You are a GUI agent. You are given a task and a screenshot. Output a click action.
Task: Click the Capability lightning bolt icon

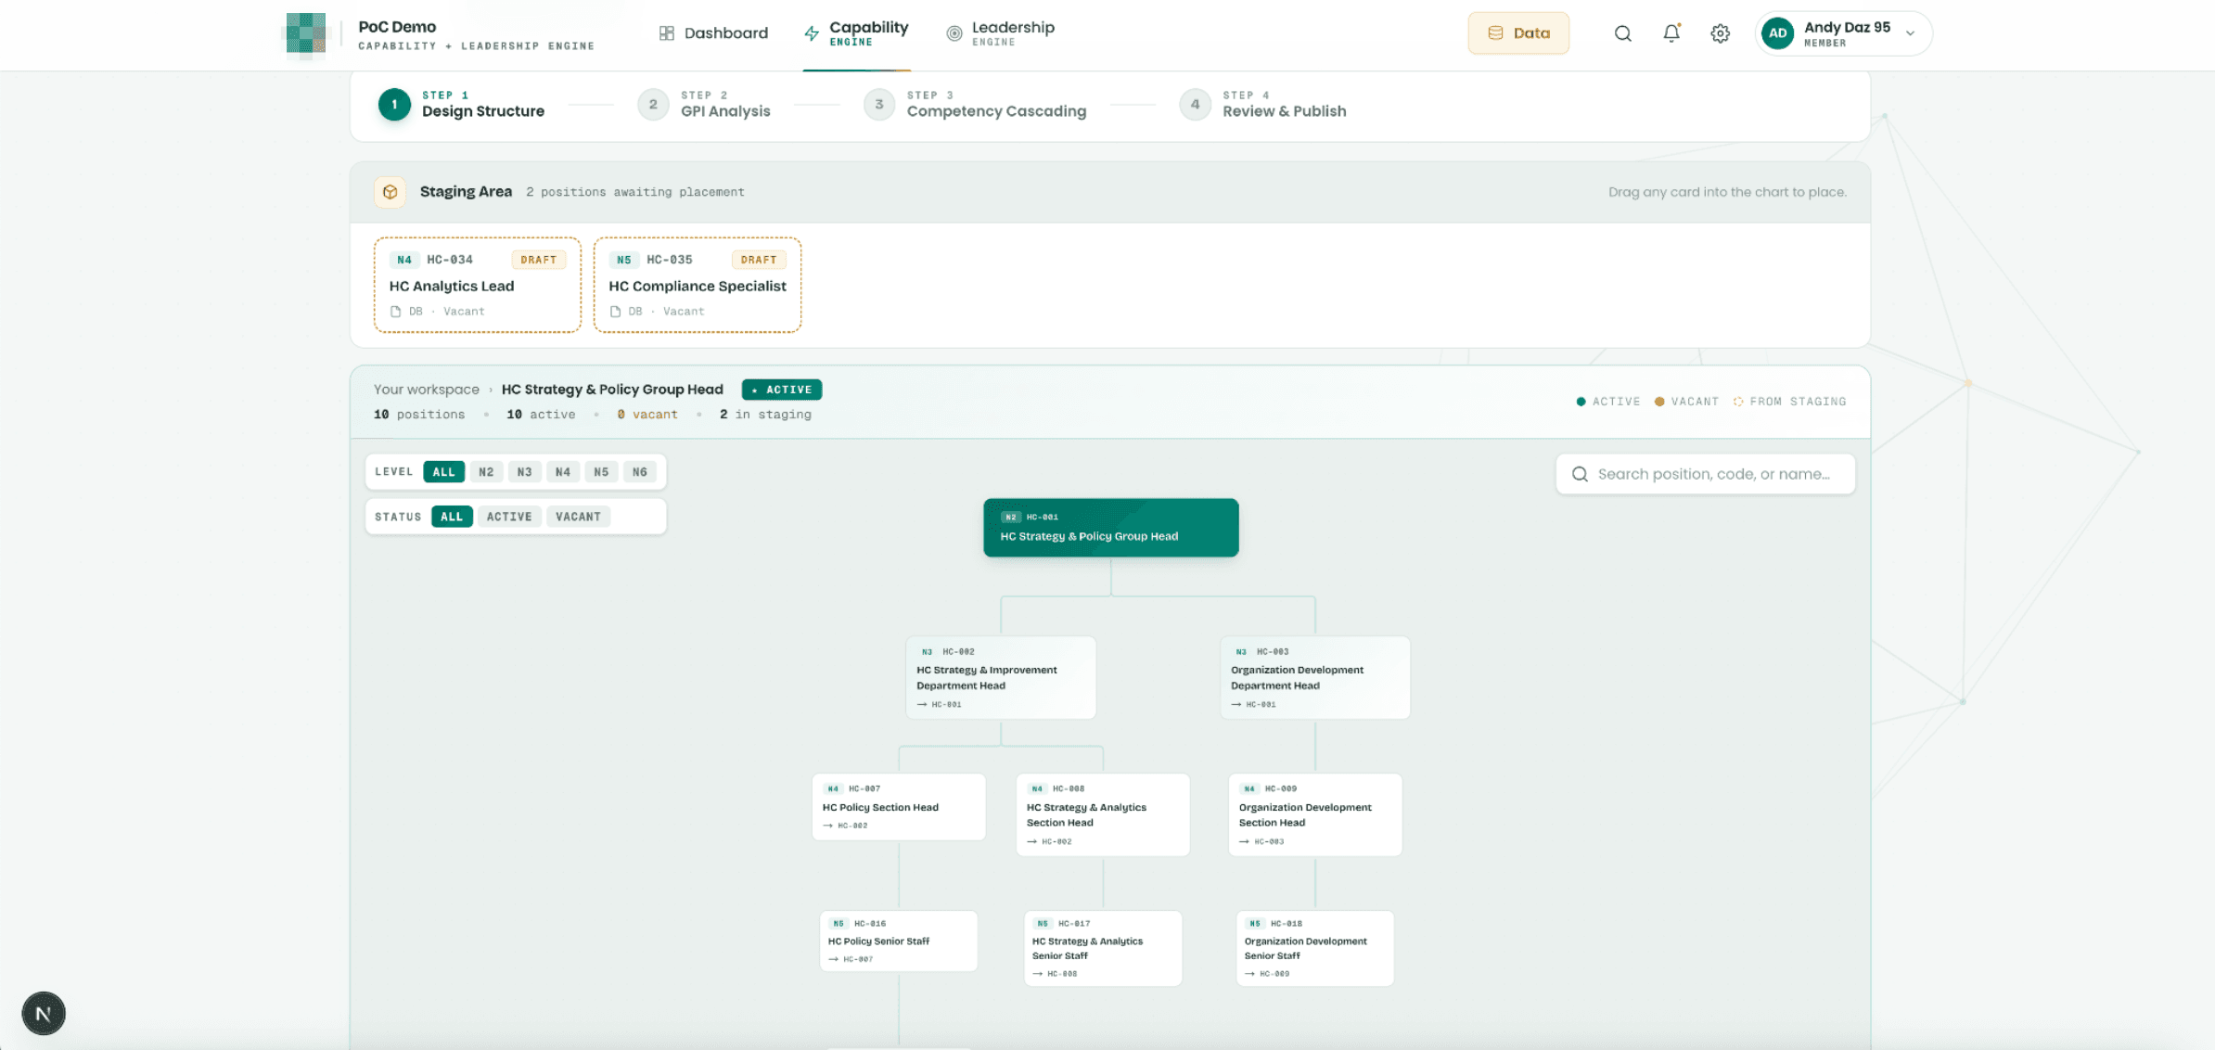coord(812,33)
